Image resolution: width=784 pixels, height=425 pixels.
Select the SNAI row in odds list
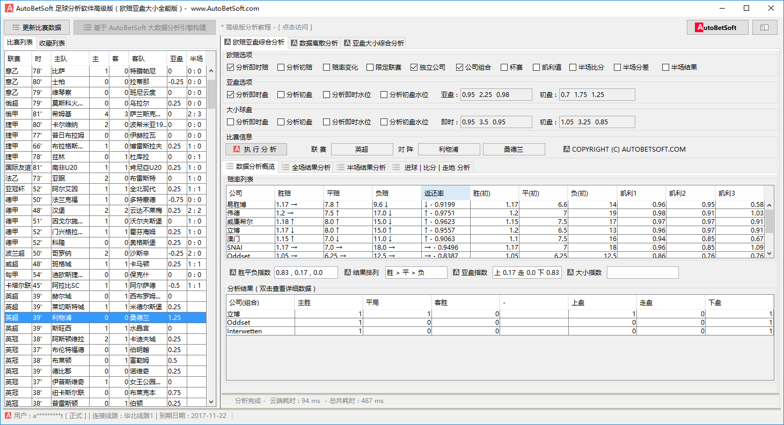[495, 248]
